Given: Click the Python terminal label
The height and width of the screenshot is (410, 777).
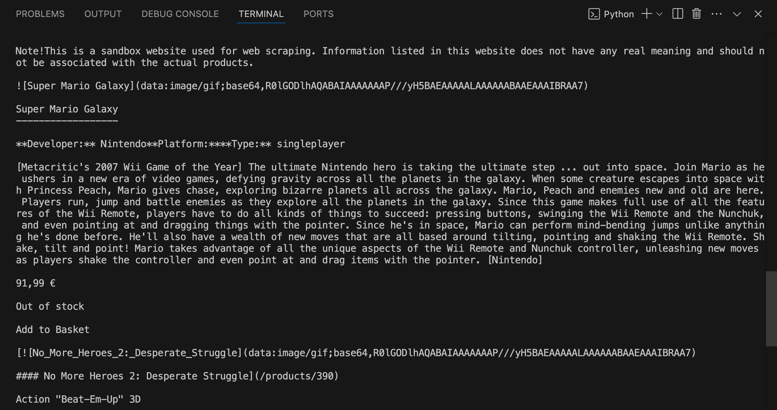Looking at the screenshot, I should click(x=619, y=14).
